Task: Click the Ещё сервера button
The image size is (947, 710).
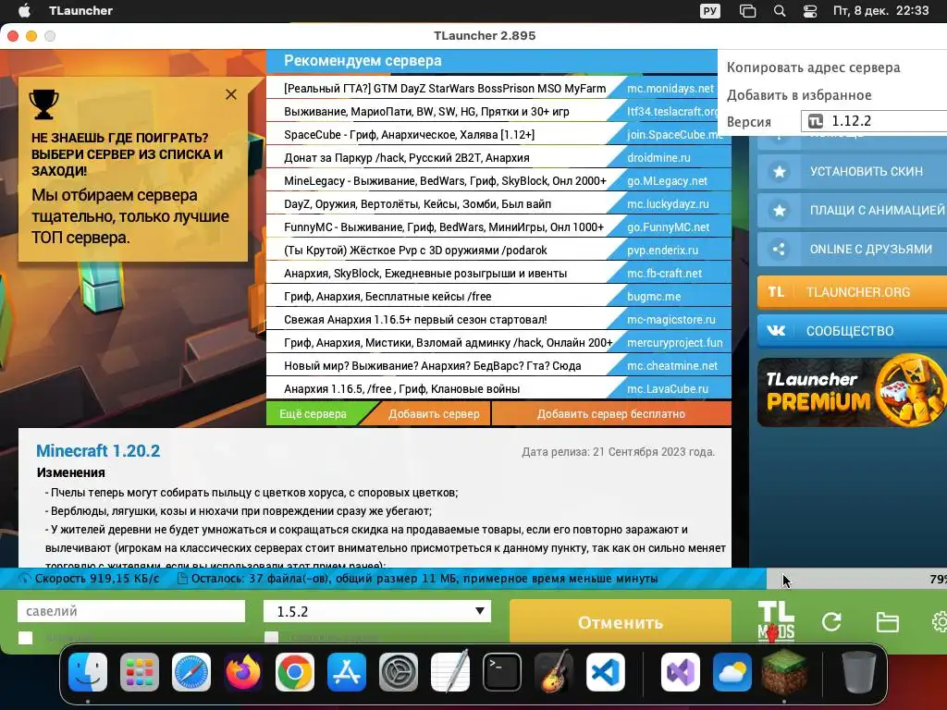Action: (313, 414)
